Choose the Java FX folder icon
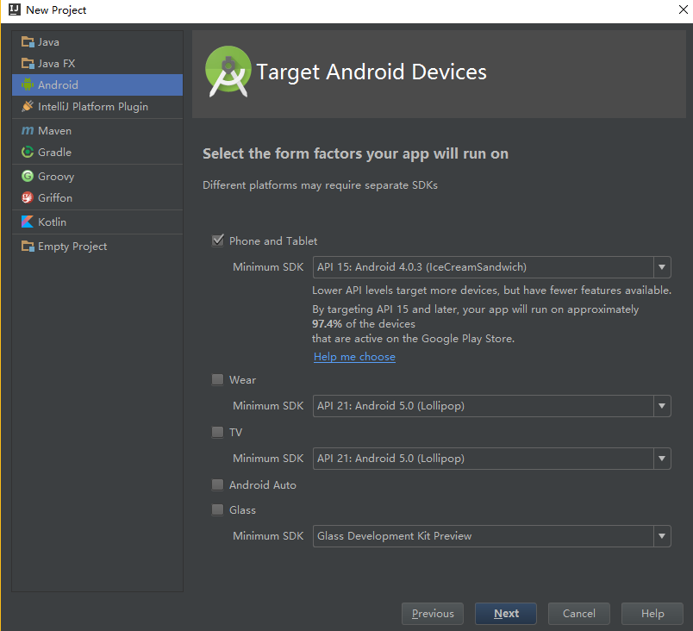This screenshot has width=693, height=631. point(28,64)
